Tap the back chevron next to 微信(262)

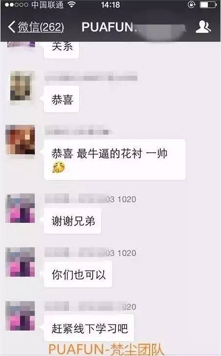pos(12,27)
